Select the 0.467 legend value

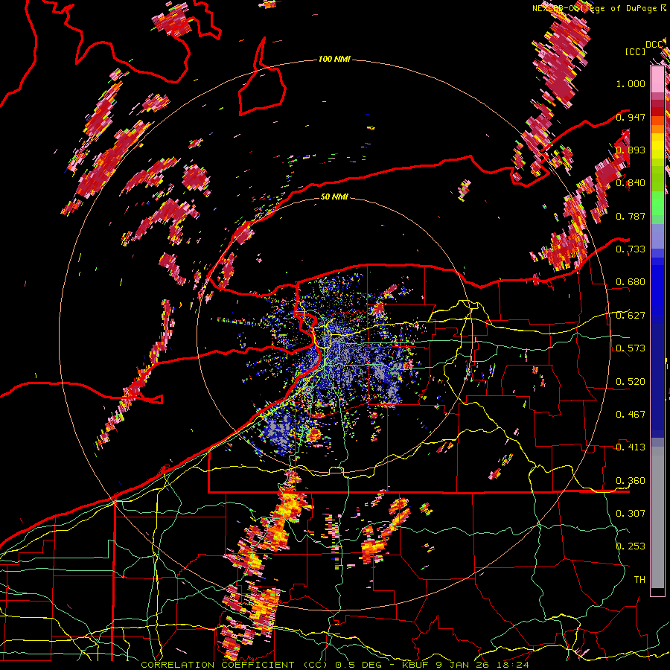[x=631, y=415]
